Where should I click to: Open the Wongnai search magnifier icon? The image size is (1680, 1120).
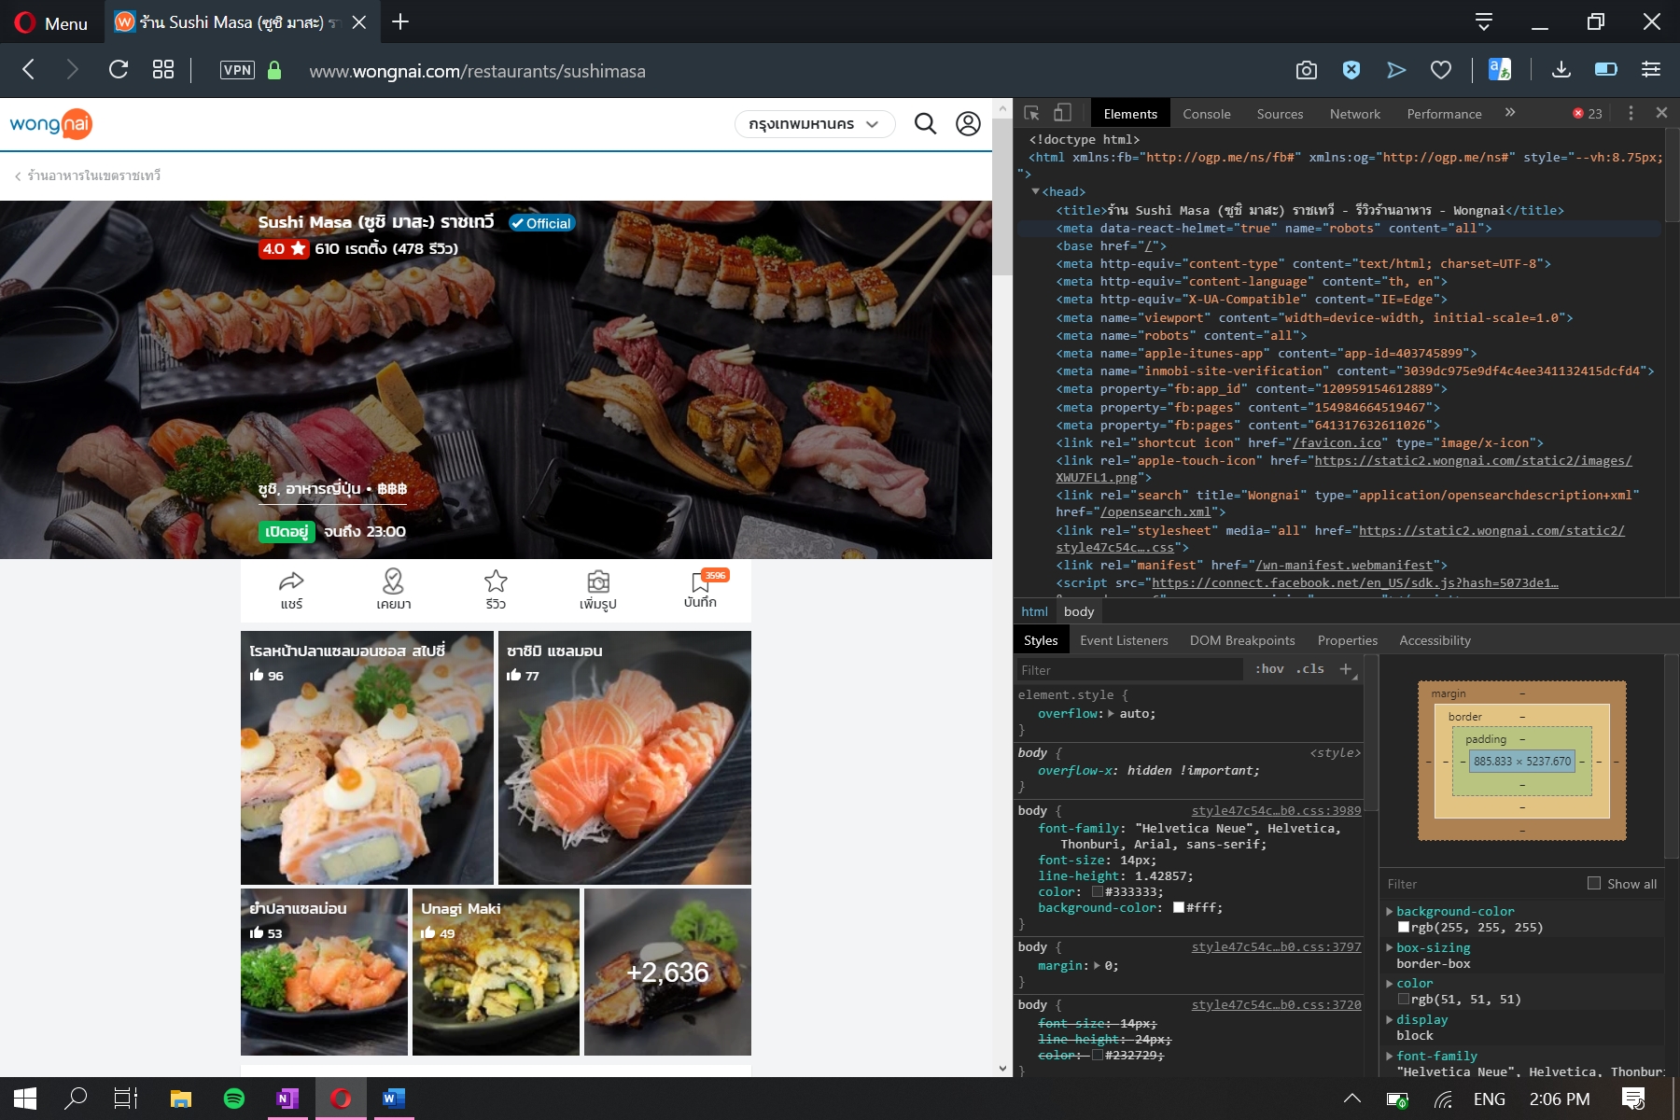click(925, 124)
